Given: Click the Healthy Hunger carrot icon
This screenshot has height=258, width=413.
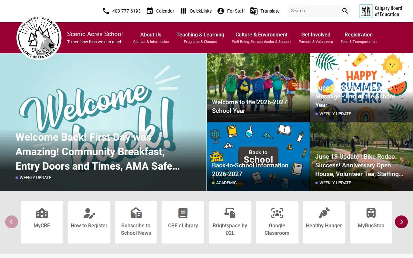Looking at the screenshot, I should 324,213.
